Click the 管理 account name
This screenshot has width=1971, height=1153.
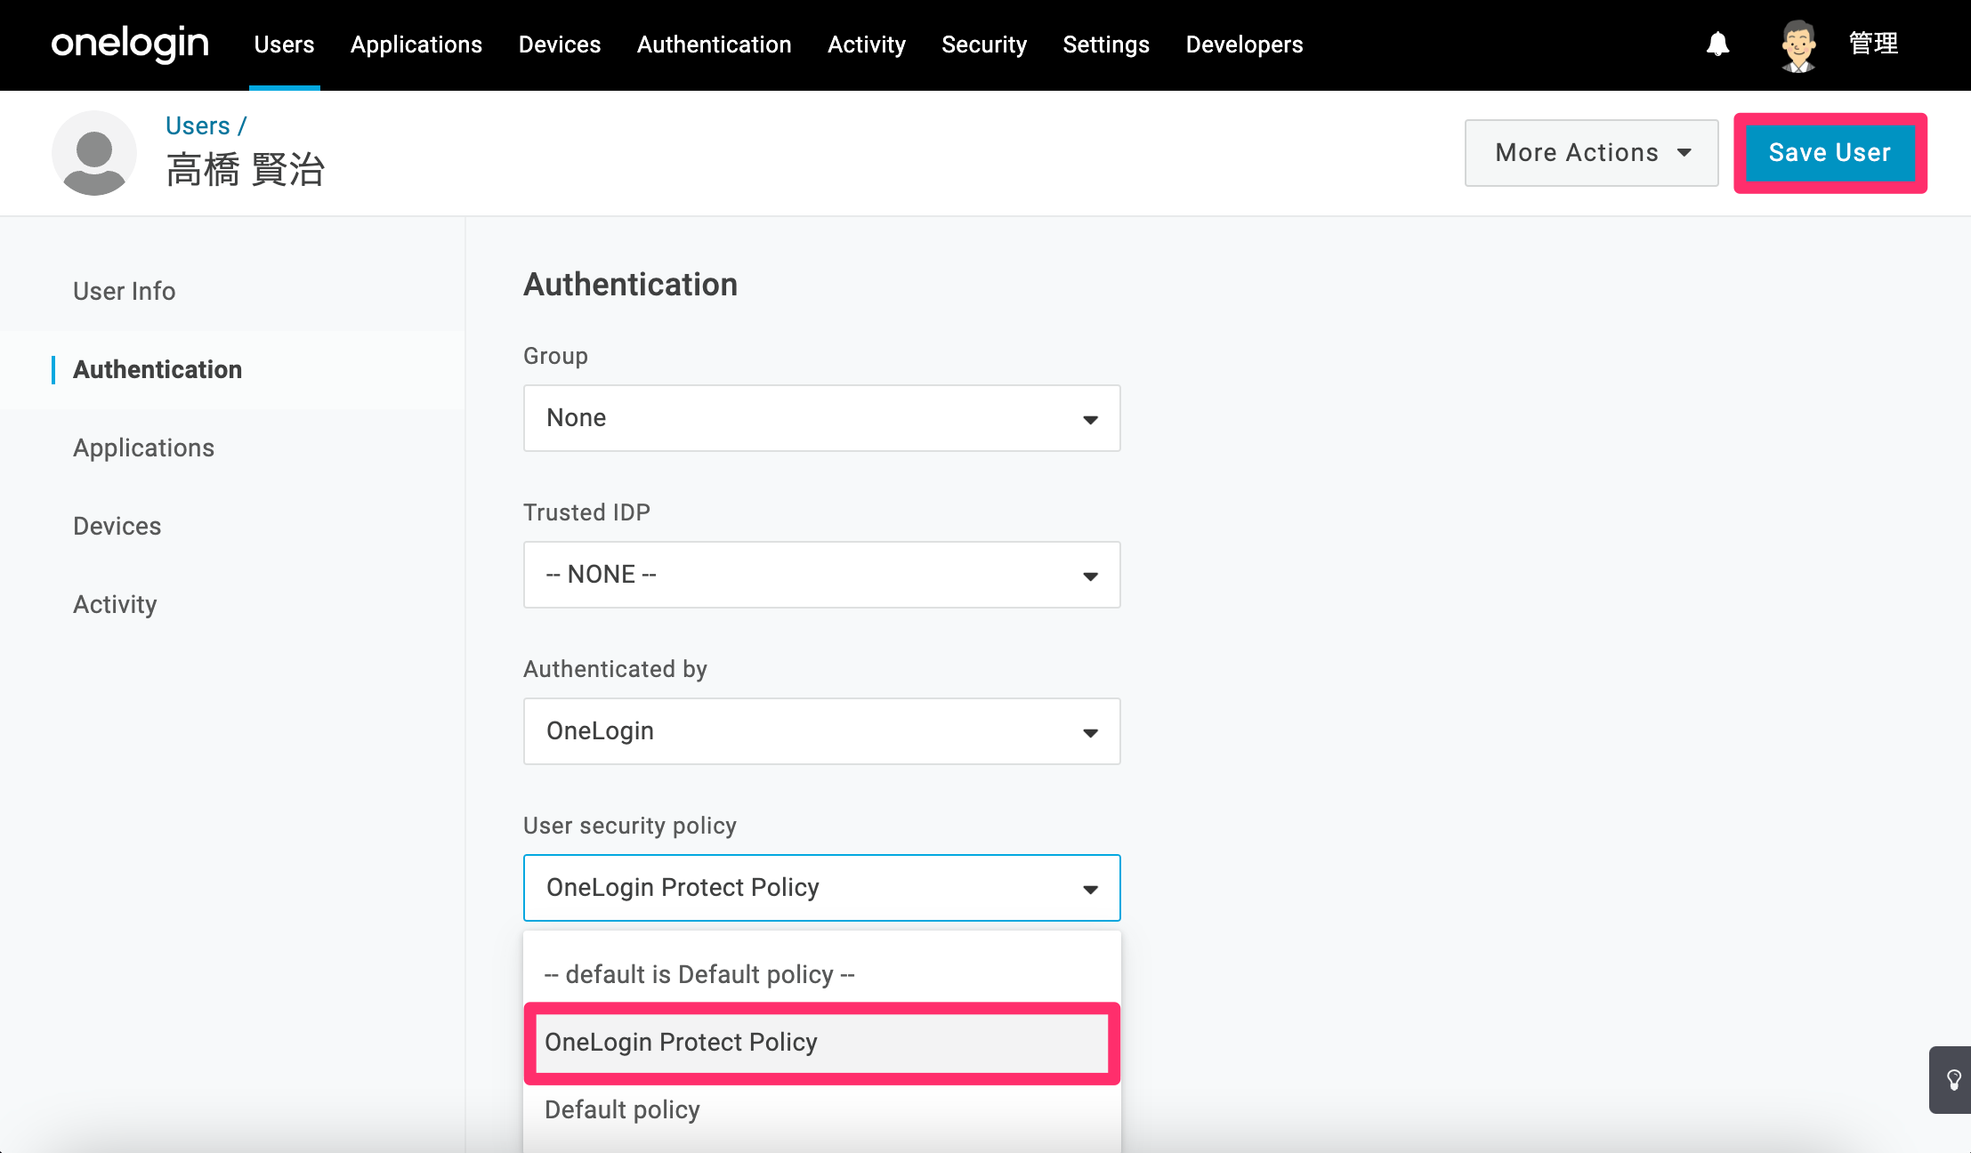(x=1874, y=44)
